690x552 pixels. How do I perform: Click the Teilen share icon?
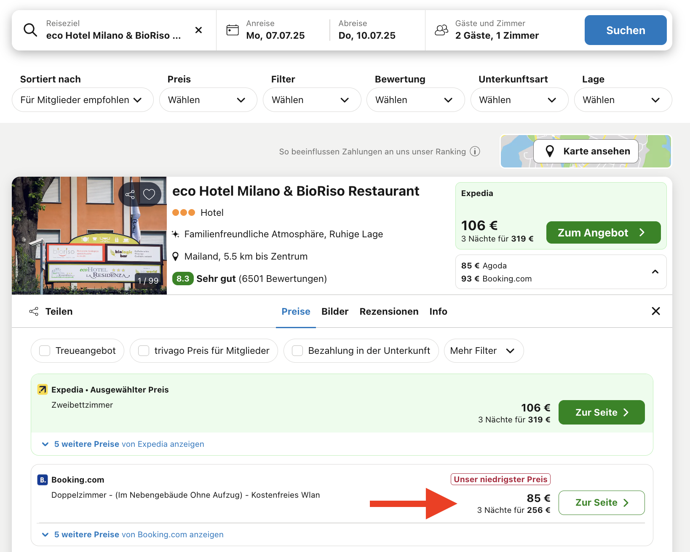click(x=34, y=311)
